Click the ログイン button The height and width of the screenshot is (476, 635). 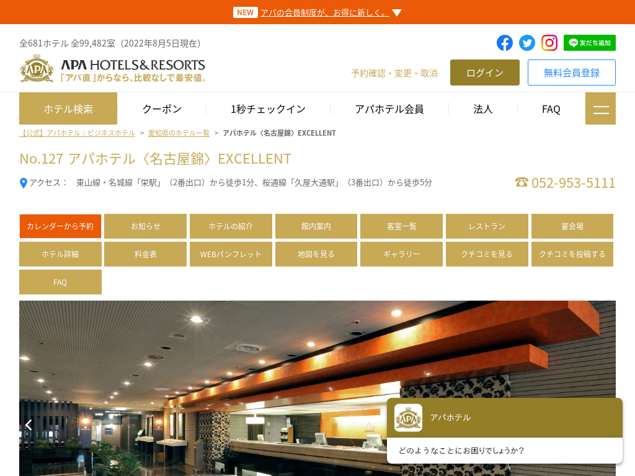pos(485,73)
